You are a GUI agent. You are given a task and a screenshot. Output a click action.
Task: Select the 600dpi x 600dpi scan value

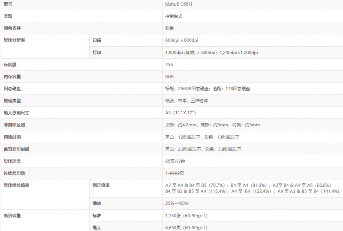tap(181, 40)
